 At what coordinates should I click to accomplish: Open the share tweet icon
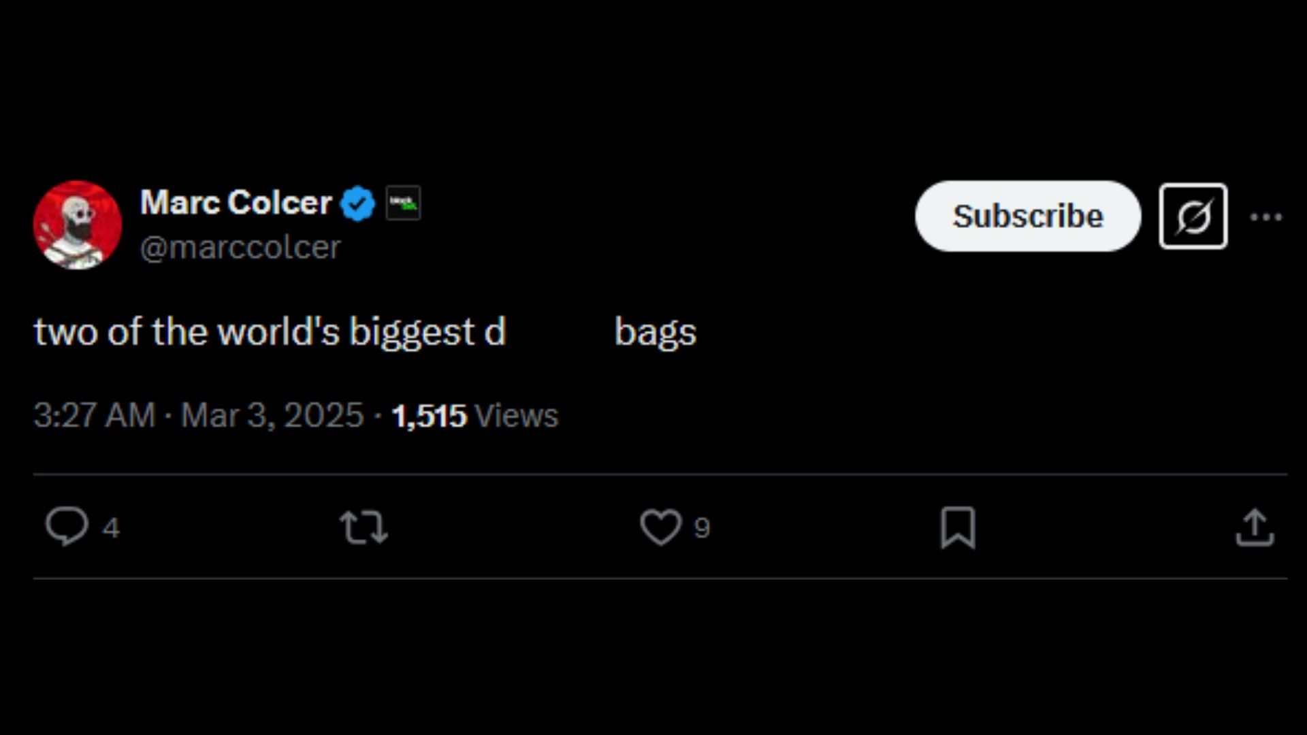coord(1255,527)
